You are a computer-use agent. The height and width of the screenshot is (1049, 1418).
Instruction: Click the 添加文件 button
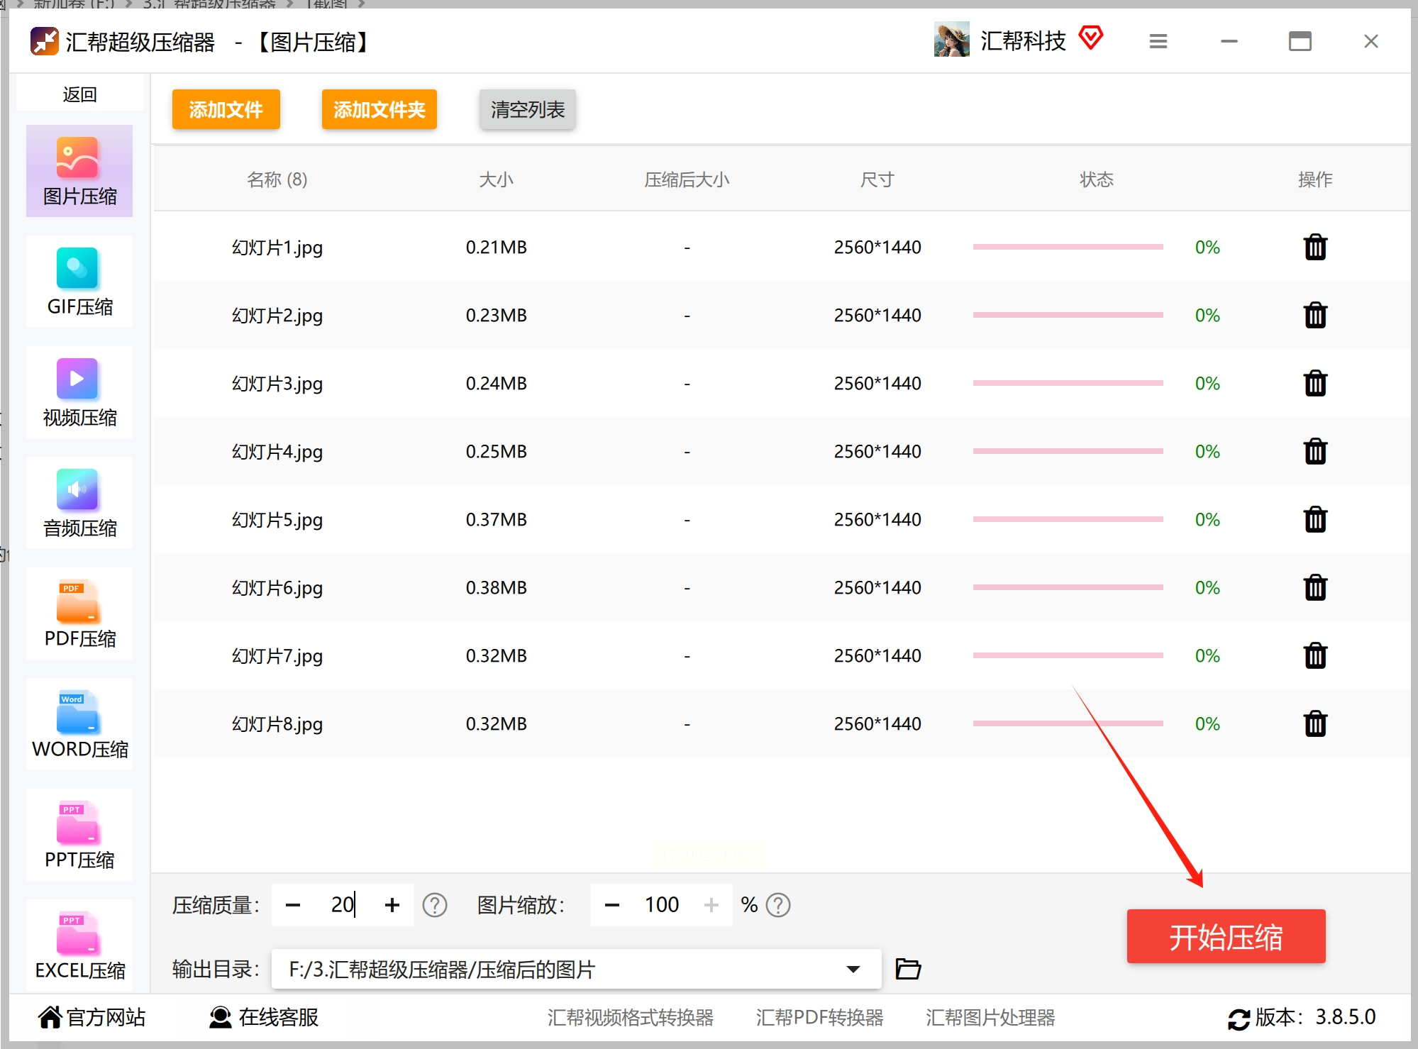point(226,110)
